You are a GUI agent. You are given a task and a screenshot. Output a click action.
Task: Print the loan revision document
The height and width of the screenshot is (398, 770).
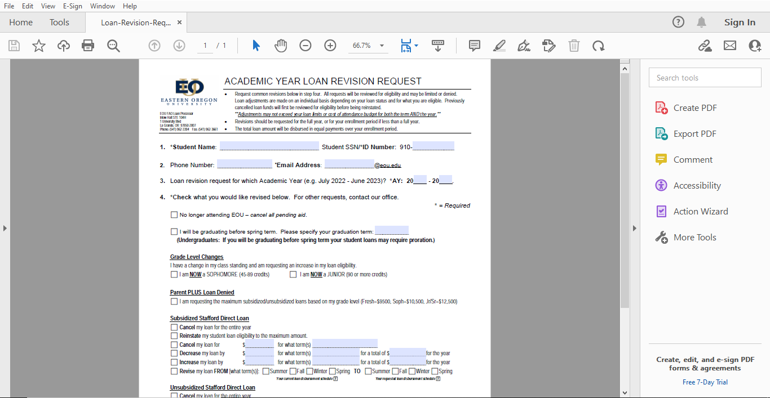point(88,46)
